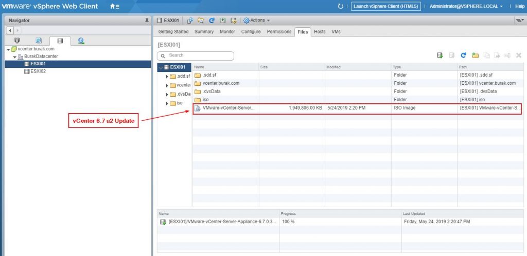
Task: Select the VMware-vCenter-Server ISO file
Action: pos(358,108)
